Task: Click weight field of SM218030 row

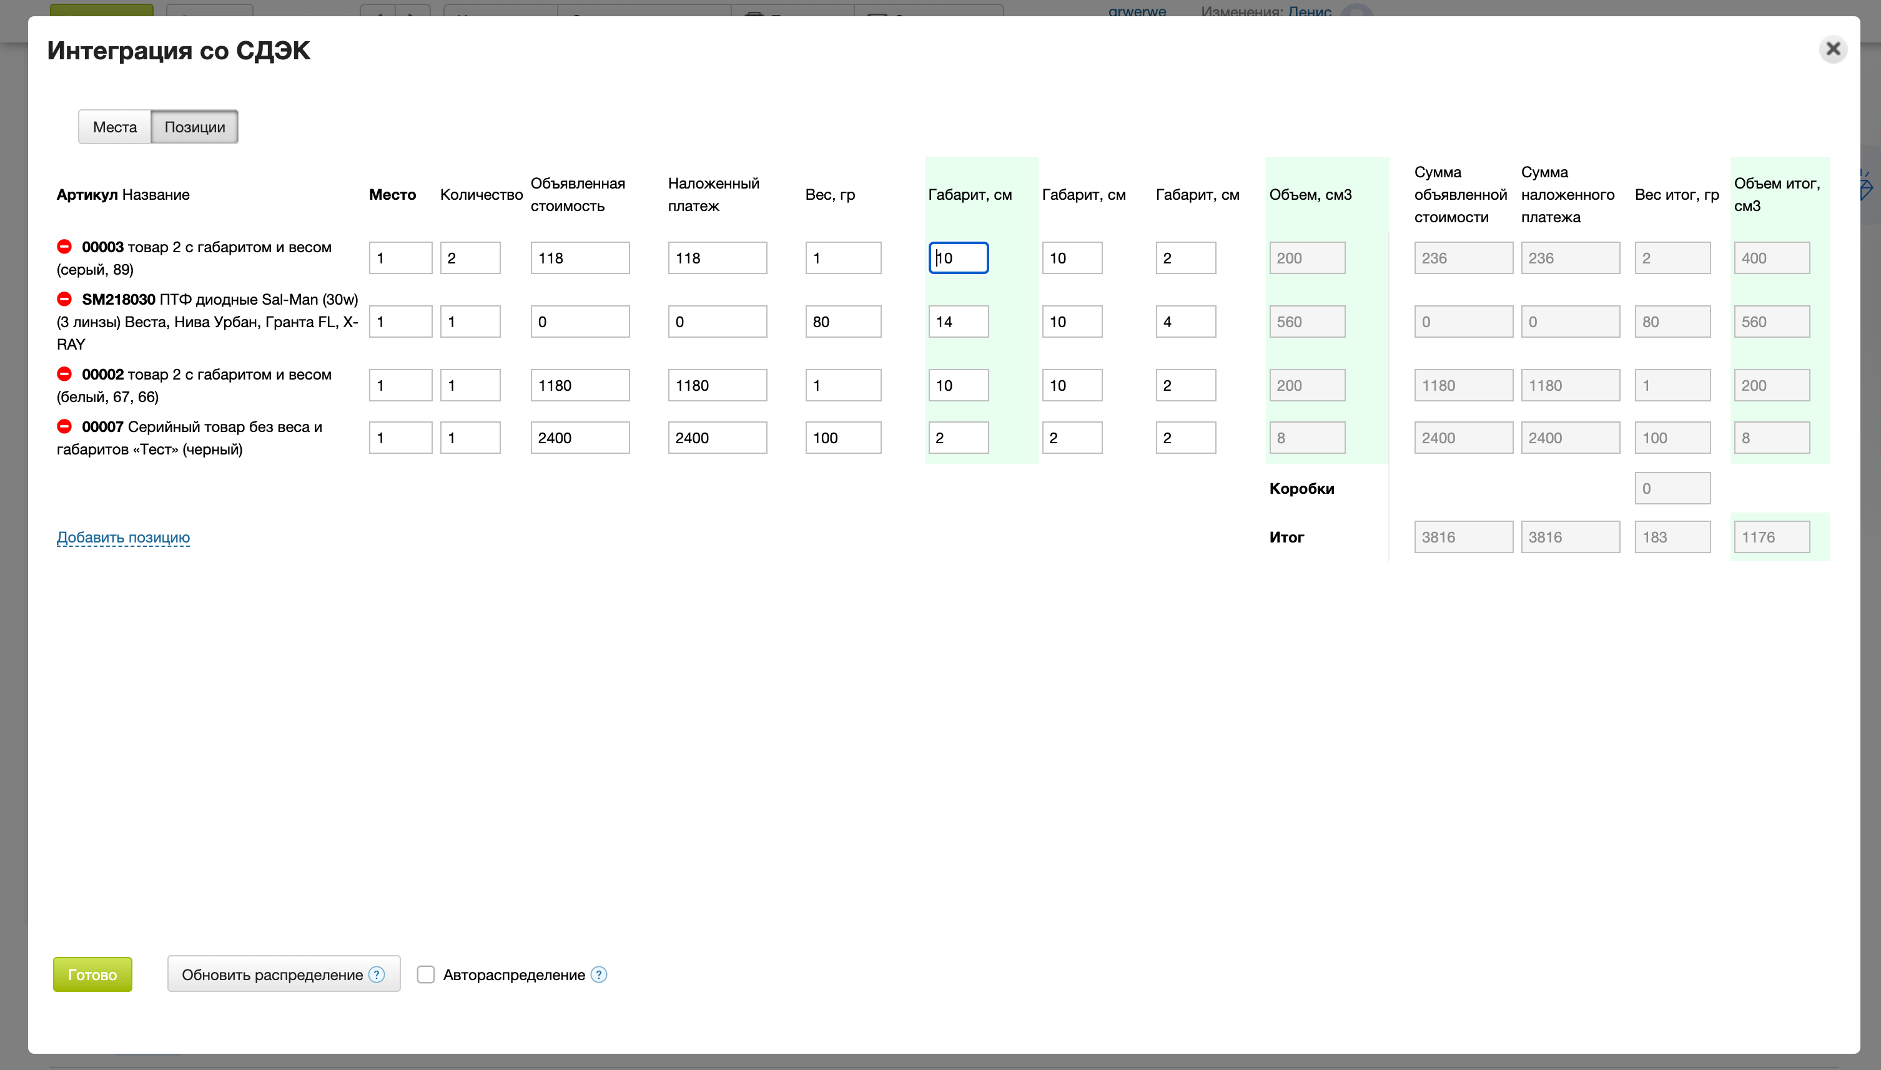Action: [x=842, y=322]
